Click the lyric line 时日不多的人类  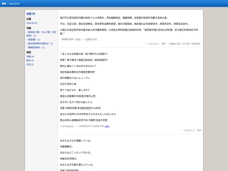tap(68, 84)
